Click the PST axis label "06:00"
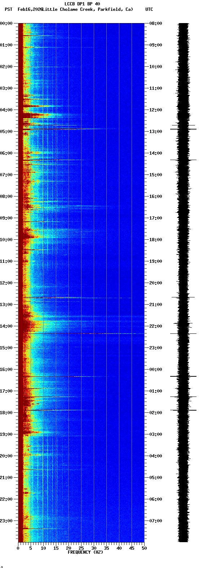This screenshot has width=199, height=571. 6,153
